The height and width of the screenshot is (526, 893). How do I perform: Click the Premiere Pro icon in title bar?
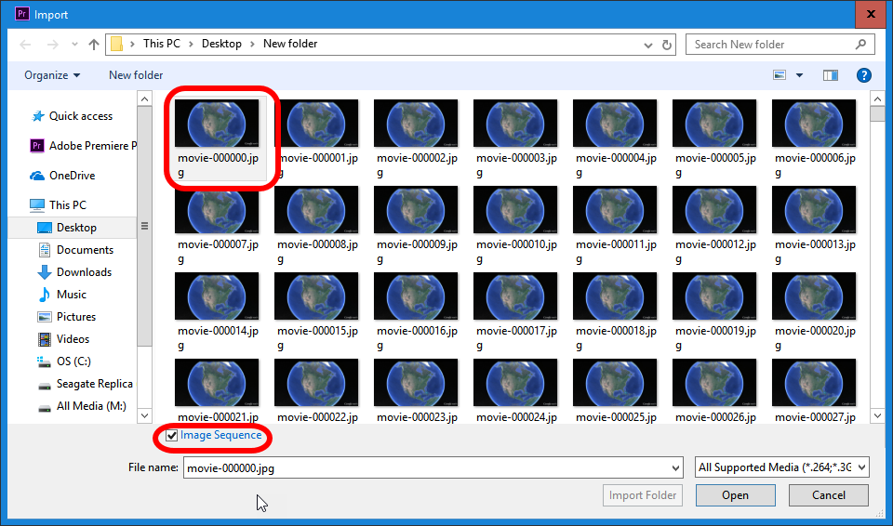click(21, 13)
